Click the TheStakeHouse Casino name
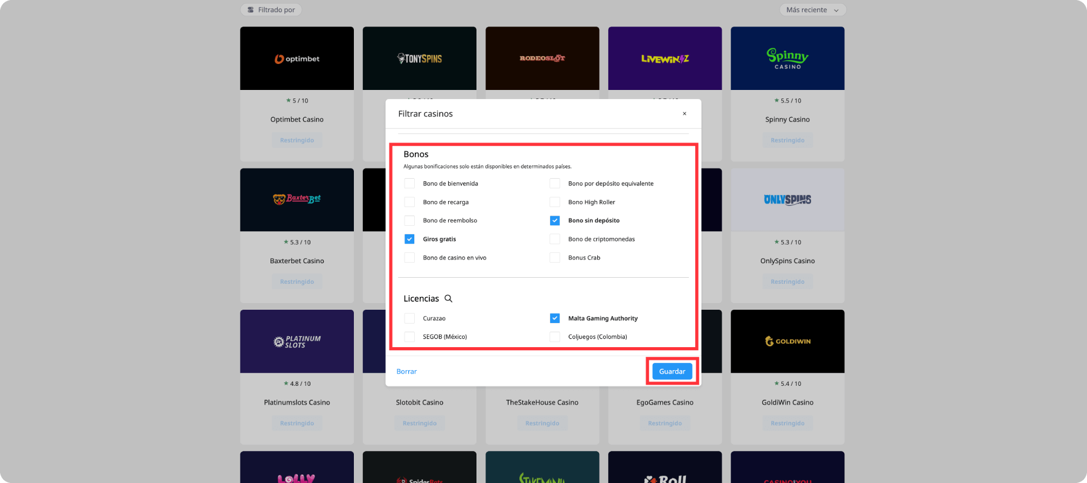1087x483 pixels. pos(542,403)
